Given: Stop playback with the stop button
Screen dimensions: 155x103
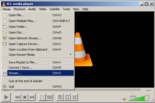Looking at the screenshot, I should pos(25,97).
